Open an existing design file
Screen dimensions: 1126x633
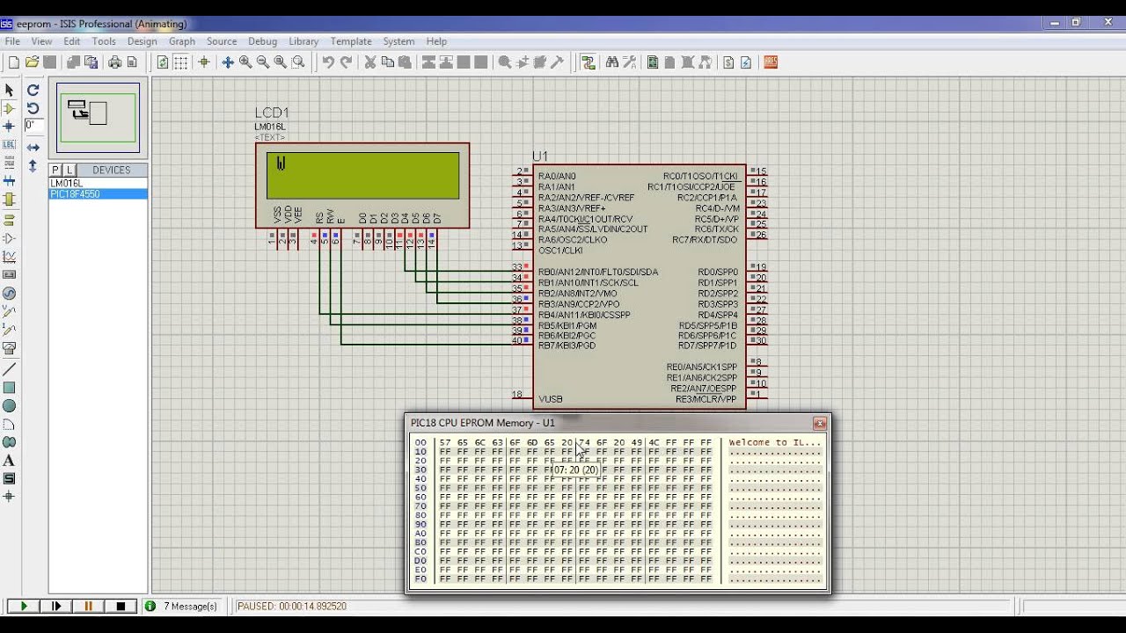pyautogui.click(x=32, y=62)
